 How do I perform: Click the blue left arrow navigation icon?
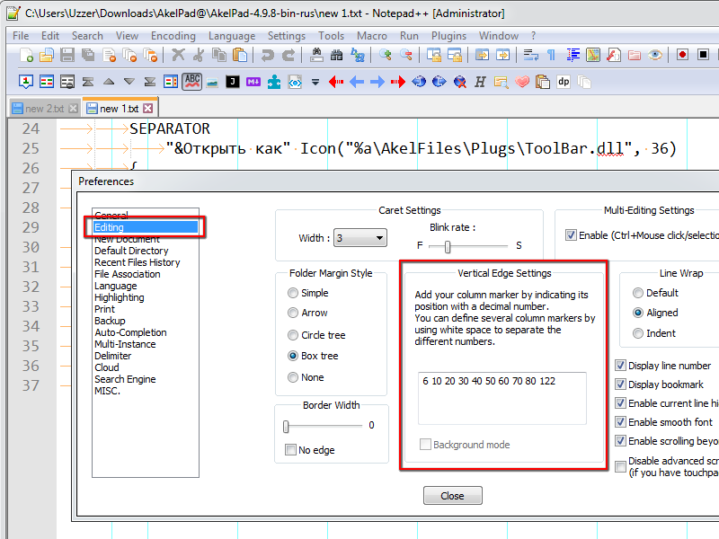point(357,82)
